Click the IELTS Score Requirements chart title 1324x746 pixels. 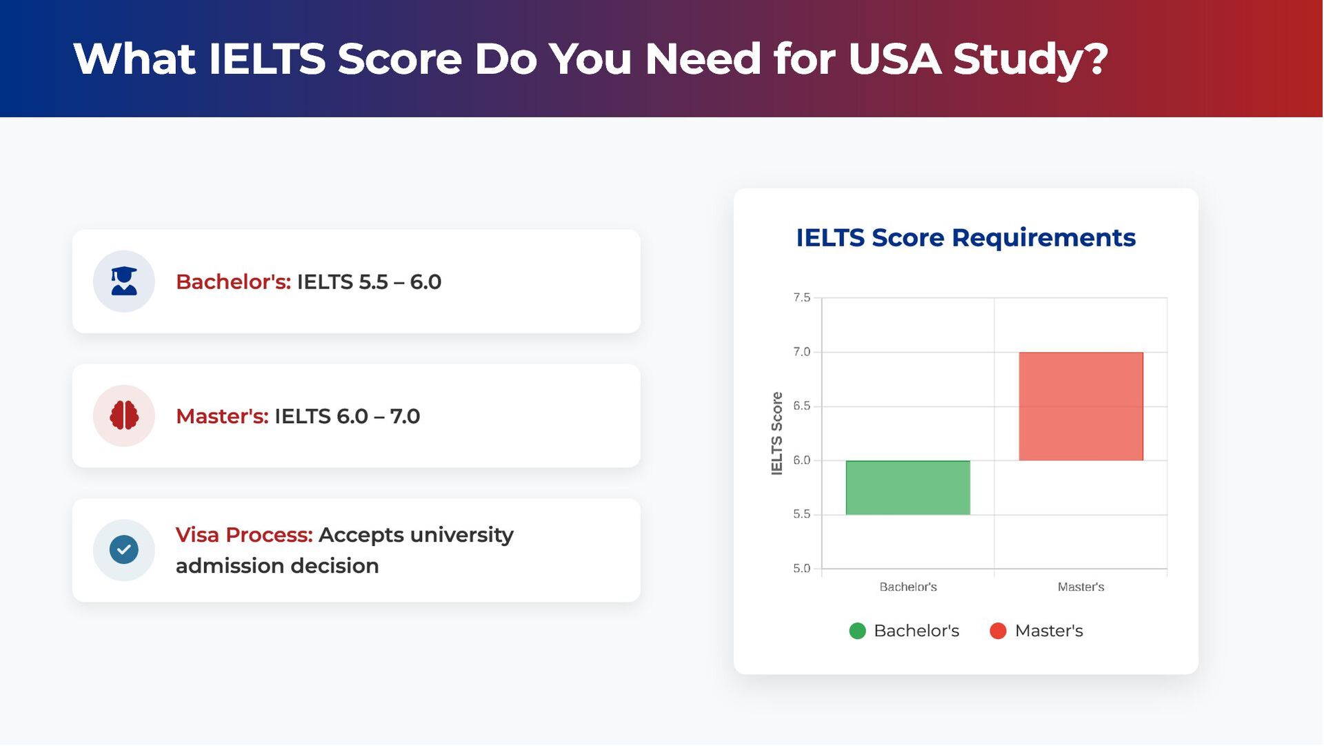(x=965, y=237)
